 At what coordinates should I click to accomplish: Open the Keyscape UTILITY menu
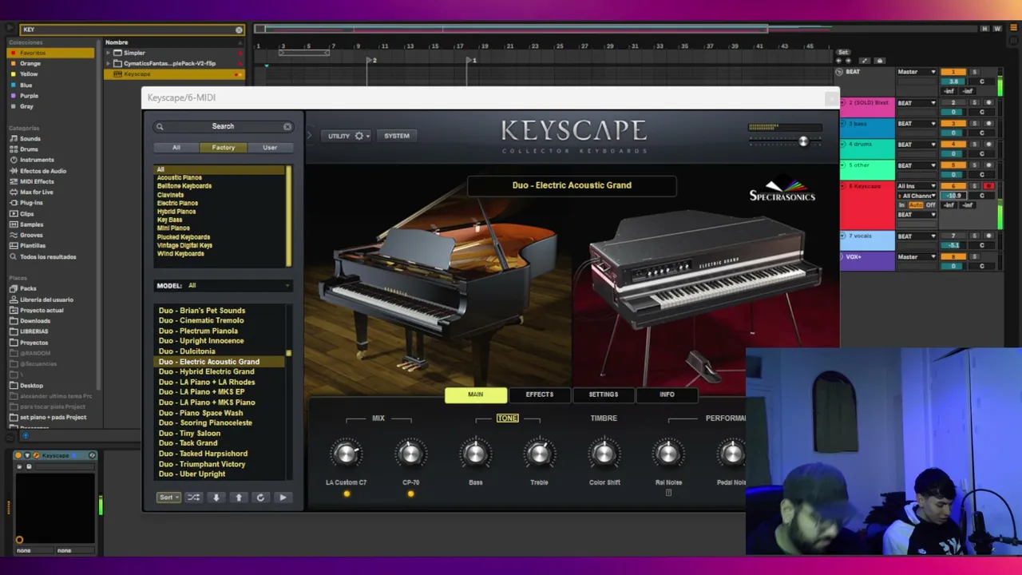click(345, 136)
